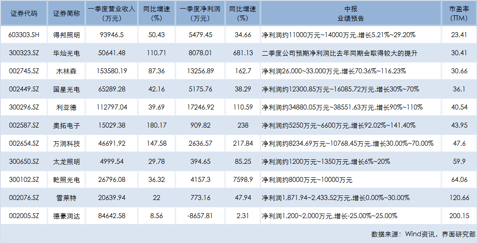Click revenue growth value 180.17

[x=157, y=125]
